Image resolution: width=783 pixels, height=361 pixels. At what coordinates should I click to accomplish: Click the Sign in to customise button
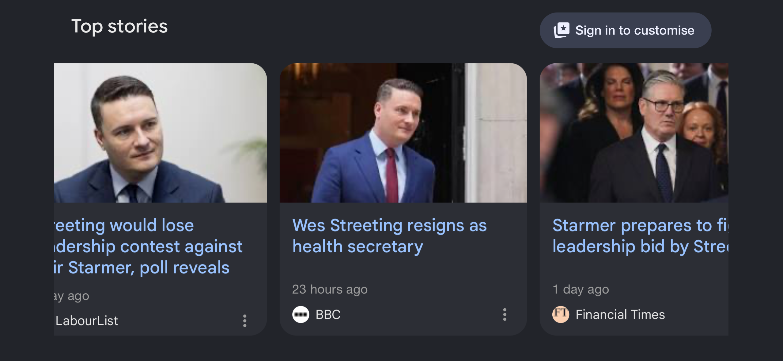click(625, 30)
